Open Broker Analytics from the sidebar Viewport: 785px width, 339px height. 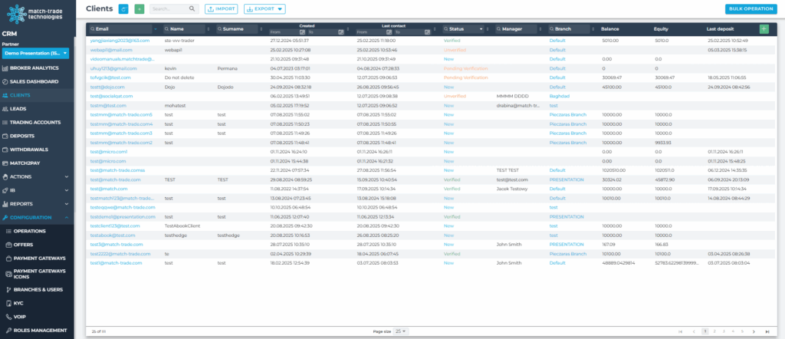pos(34,68)
